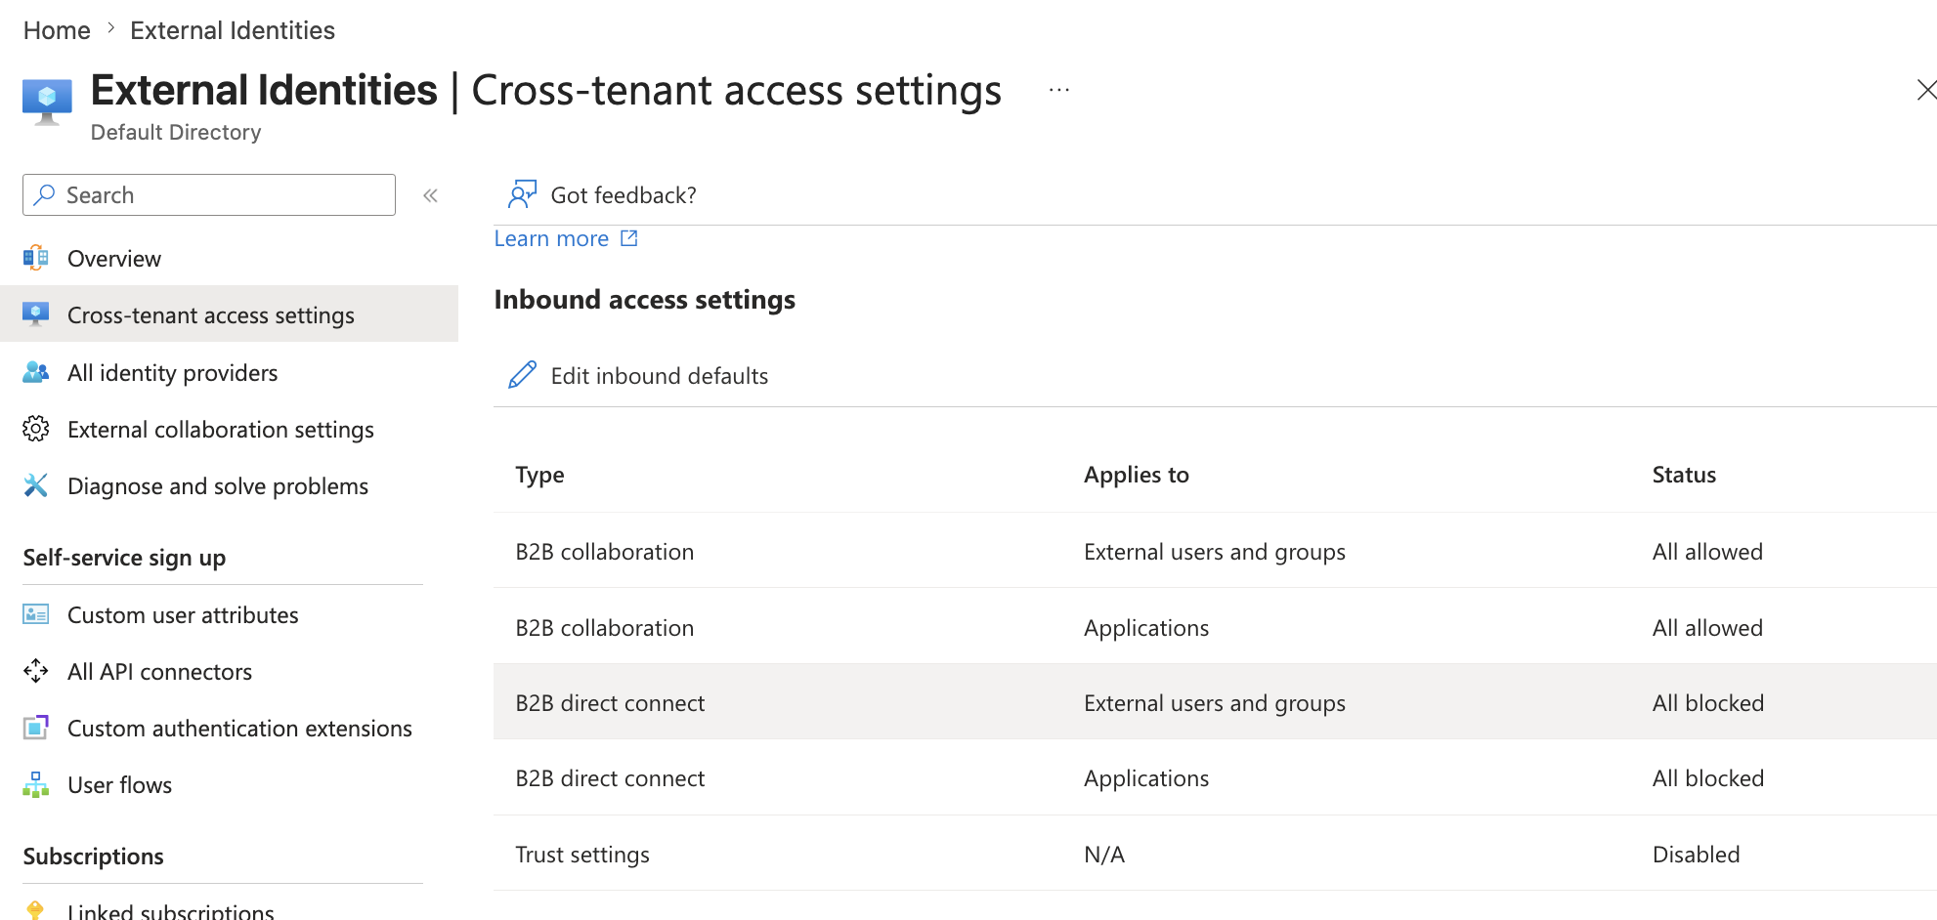
Task: Select B2B direct connect External users row
Action: [1215, 702]
